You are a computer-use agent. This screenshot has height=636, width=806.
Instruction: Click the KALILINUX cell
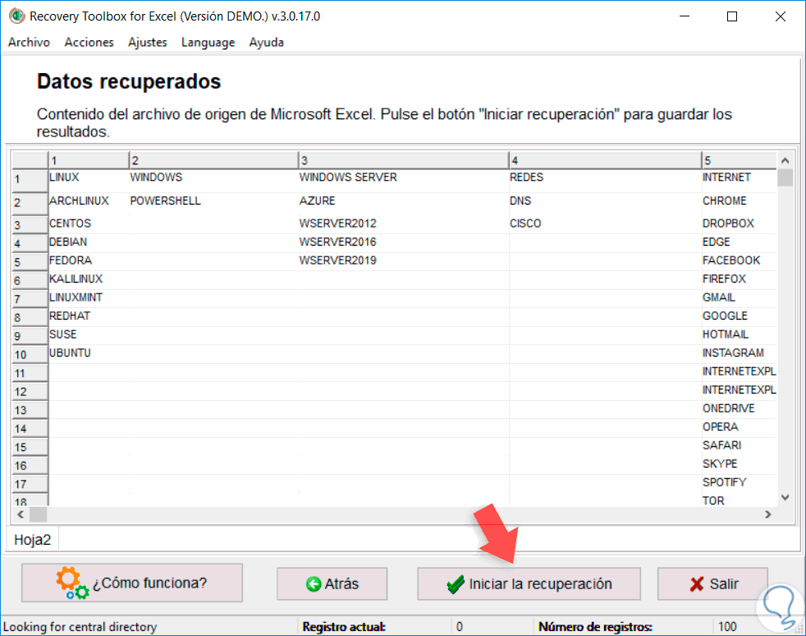pos(89,279)
